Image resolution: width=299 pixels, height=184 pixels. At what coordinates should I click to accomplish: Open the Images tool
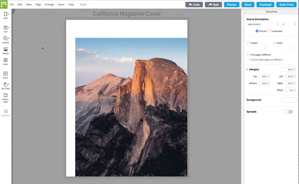(5, 51)
